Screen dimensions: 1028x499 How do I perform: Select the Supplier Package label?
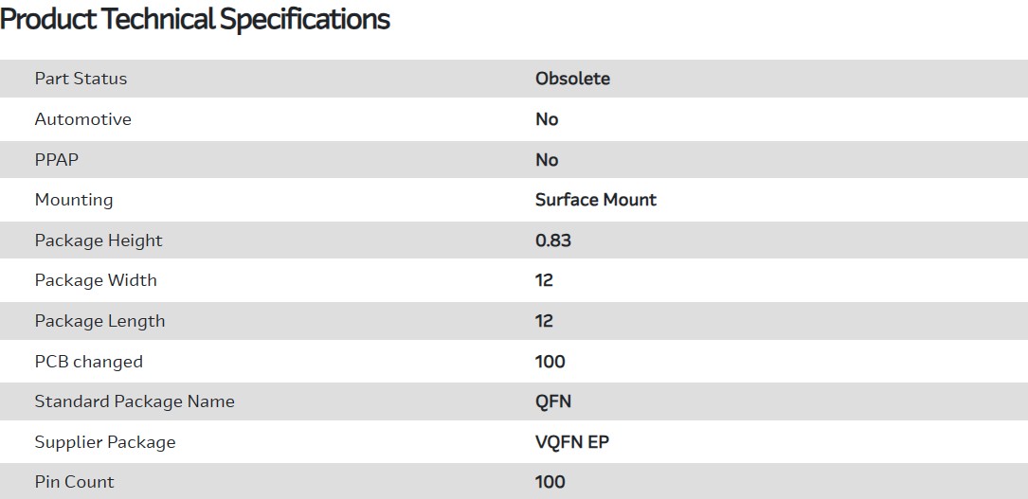pos(105,442)
